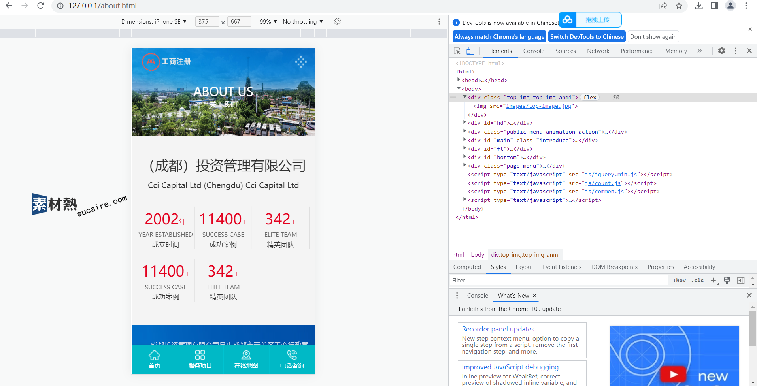Viewport: 757px width, 386px height.
Task: Toggle element state with :hov
Action: click(680, 280)
